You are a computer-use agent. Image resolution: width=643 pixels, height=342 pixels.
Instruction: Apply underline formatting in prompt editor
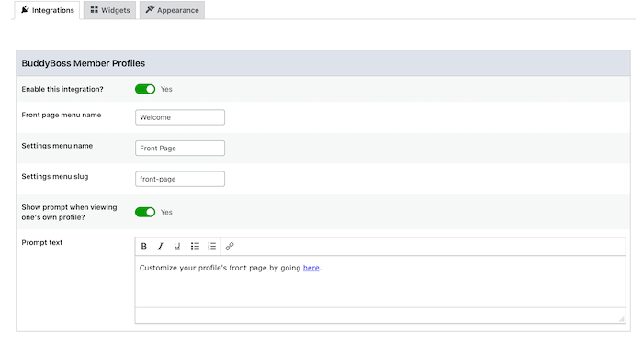click(x=176, y=247)
